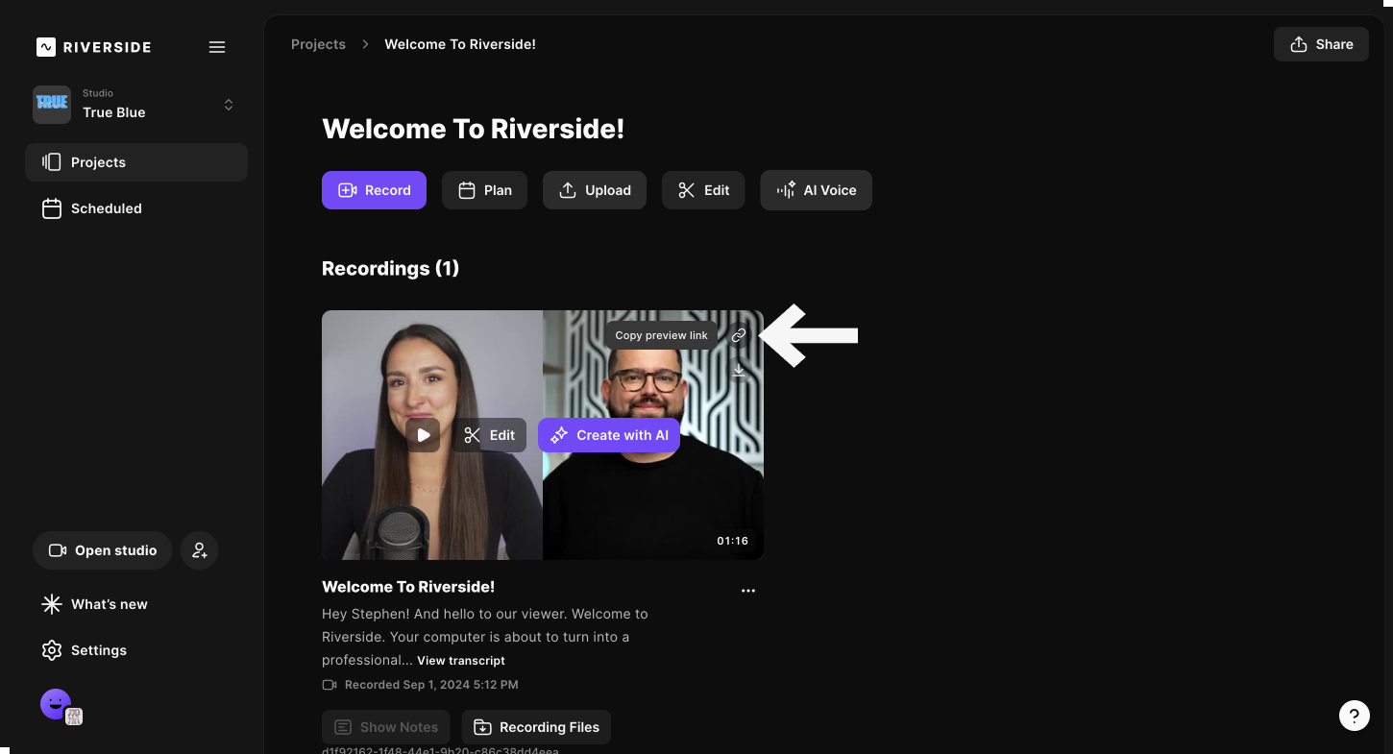1393x754 pixels.
Task: Open Recording Files
Action: point(536,727)
